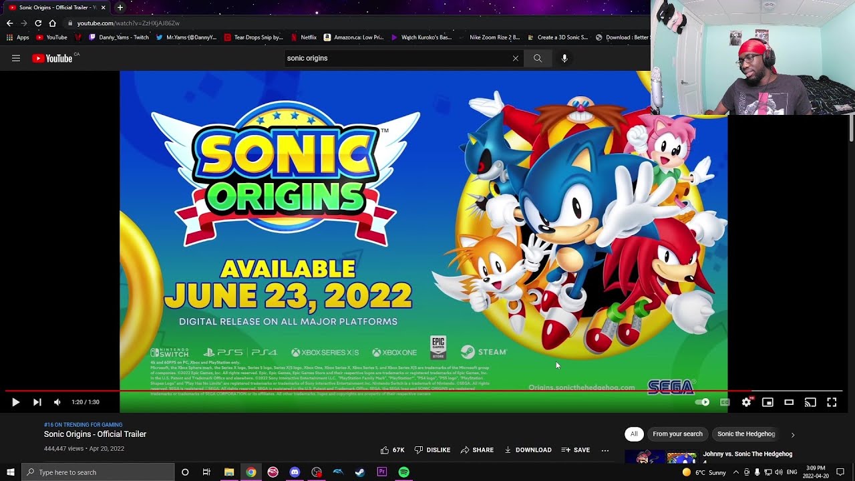Dislike the video
This screenshot has height=481, width=855.
[432, 450]
